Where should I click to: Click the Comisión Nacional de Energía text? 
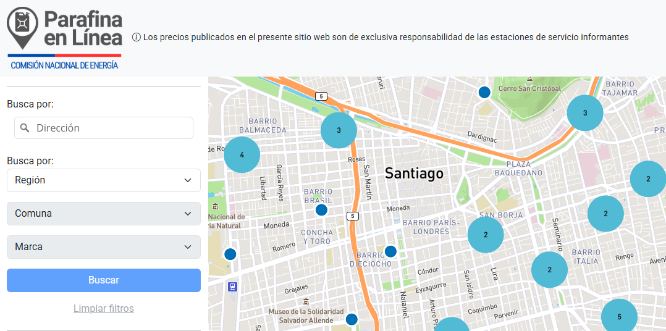click(x=64, y=65)
